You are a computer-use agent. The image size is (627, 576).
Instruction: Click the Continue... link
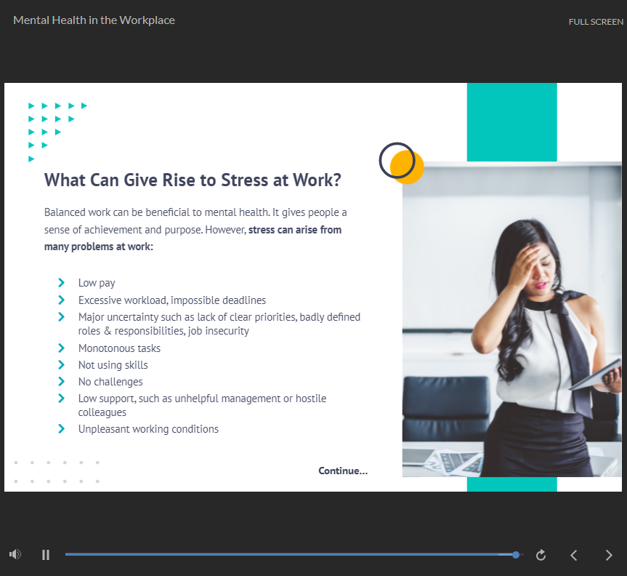pyautogui.click(x=343, y=471)
